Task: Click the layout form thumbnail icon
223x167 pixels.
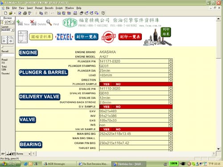Action: coord(23,37)
